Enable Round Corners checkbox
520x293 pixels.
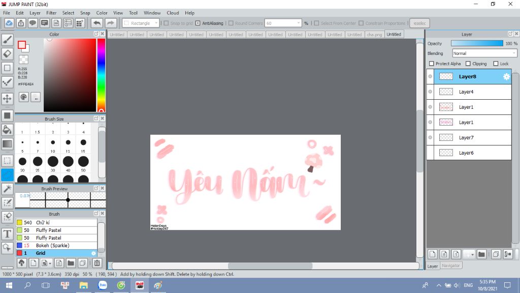point(231,23)
